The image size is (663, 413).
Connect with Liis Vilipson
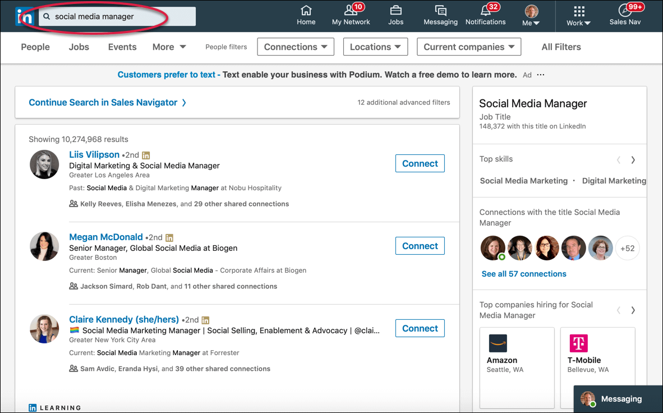420,163
